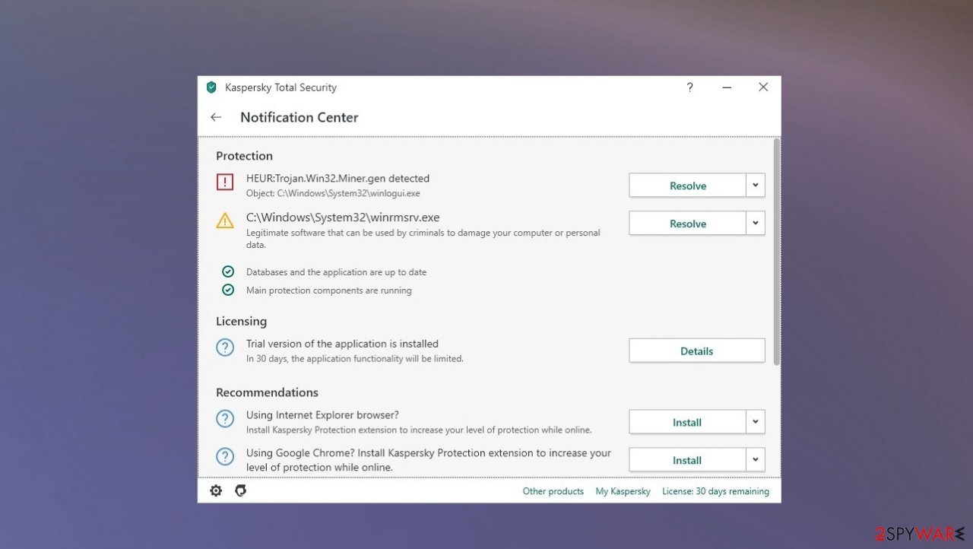Click question icon beside Internet Explorer recommendation

[x=225, y=419]
